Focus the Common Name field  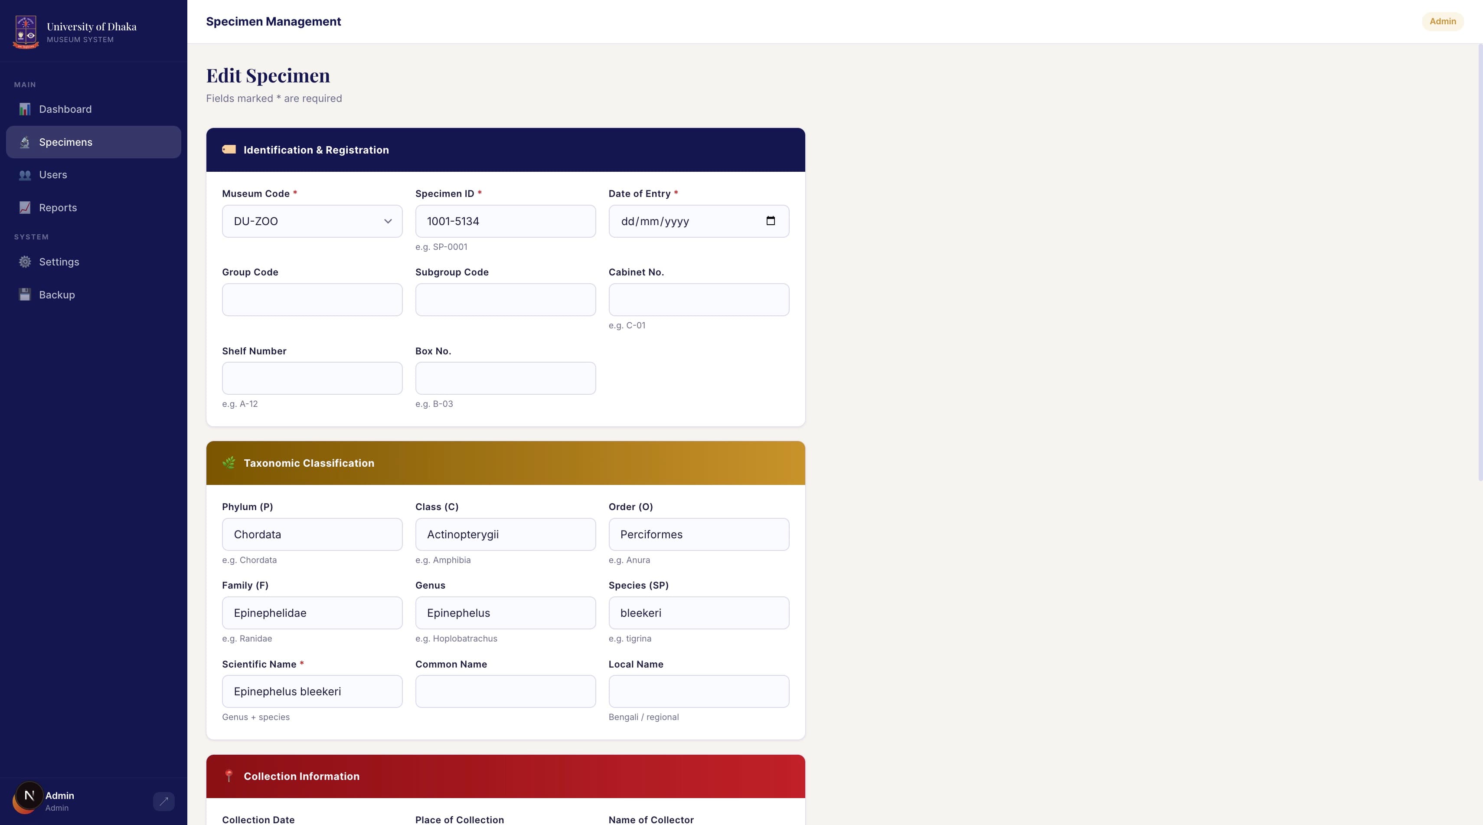506,691
